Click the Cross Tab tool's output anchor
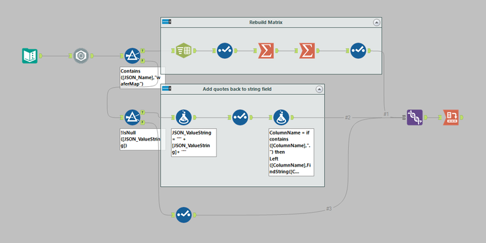The width and height of the screenshot is (486, 243). pyautogui.click(x=195, y=50)
